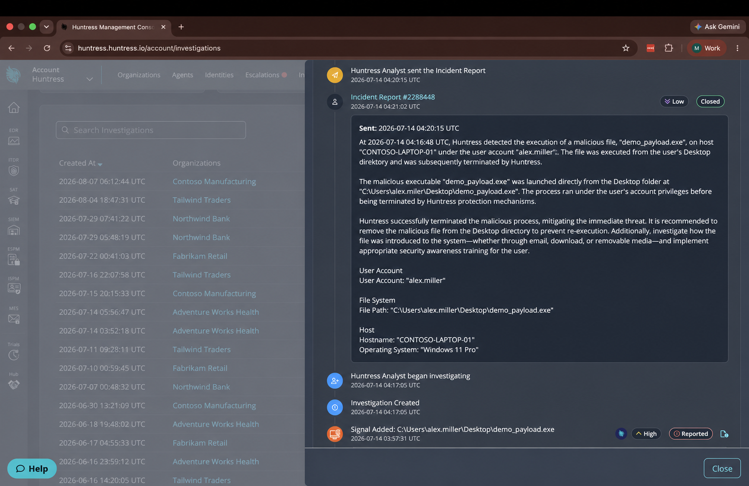Click the browser address bar URL
Screen dimensions: 749x486
[x=149, y=48]
